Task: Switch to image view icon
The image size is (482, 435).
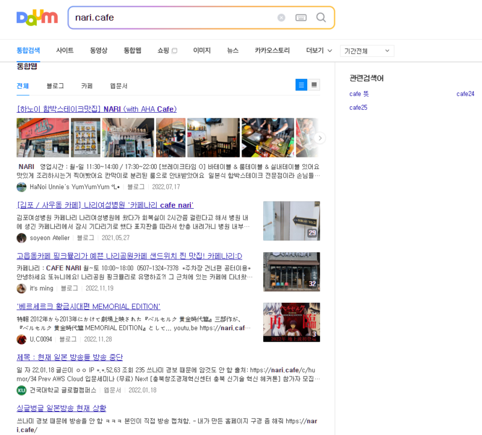Action: [314, 84]
